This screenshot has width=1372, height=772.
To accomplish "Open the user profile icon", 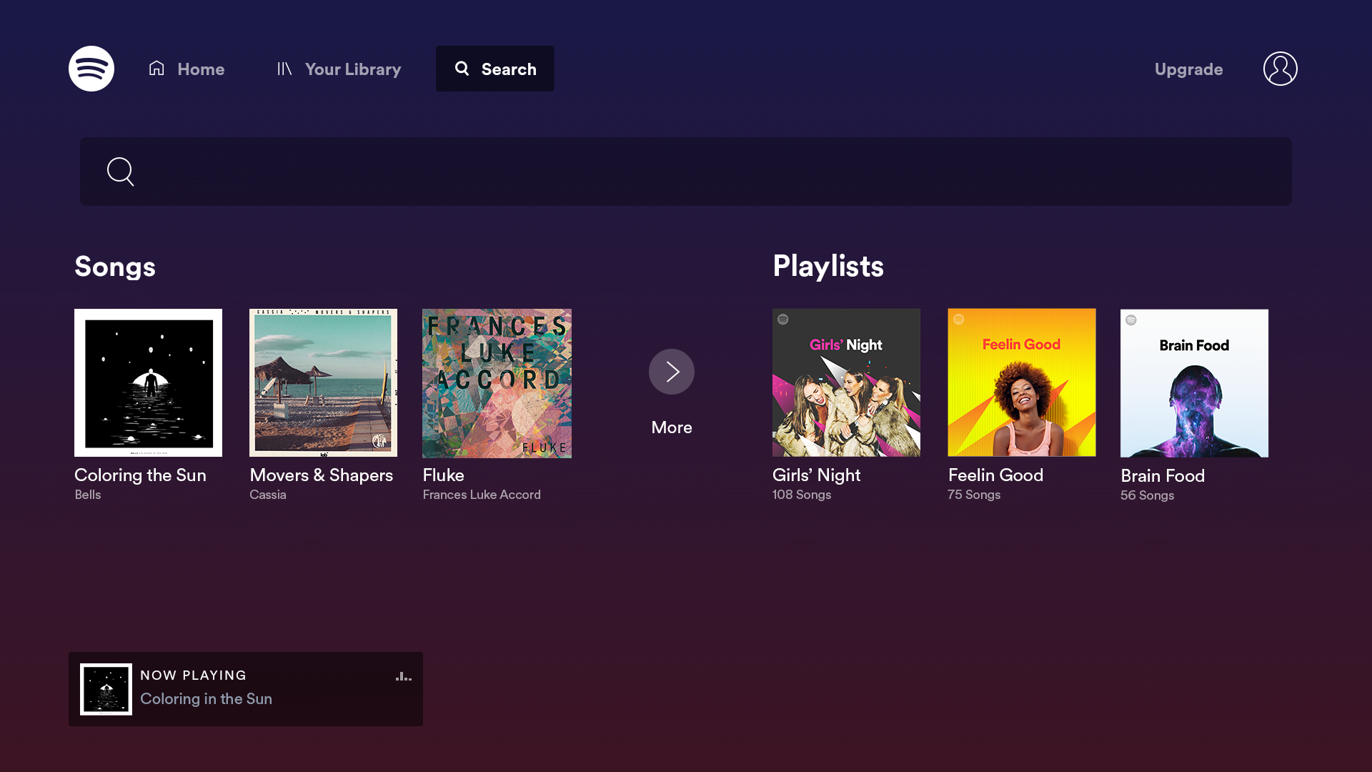I will pos(1280,68).
